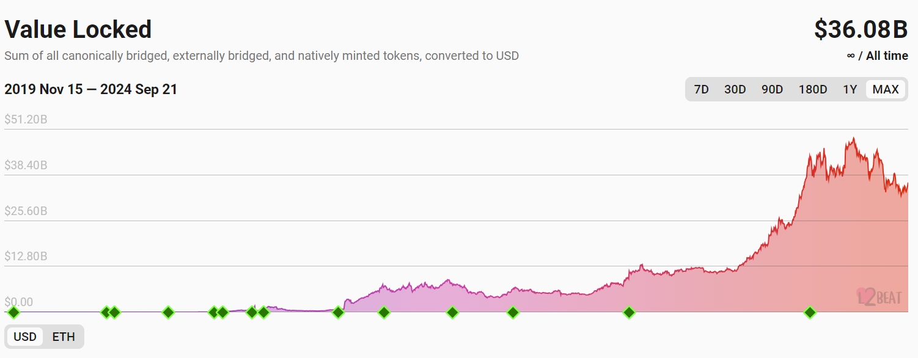Click the Value Locked heading
This screenshot has width=918, height=358.
[x=78, y=29]
